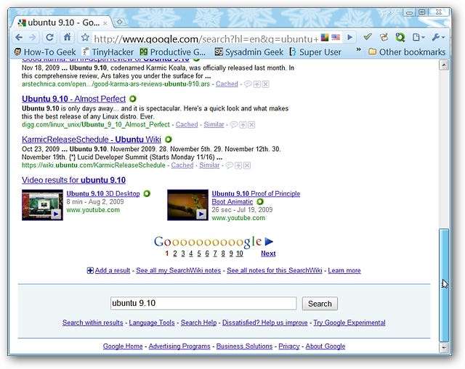Comment on the wiki.ubuntu.com result

(229, 166)
